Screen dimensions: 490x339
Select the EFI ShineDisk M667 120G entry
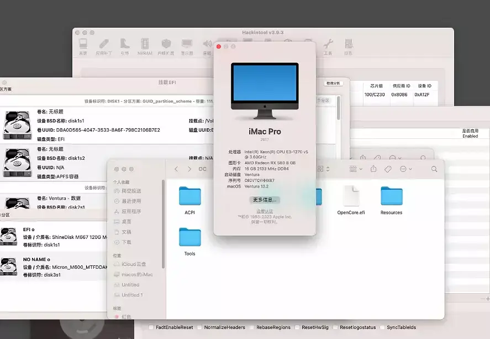point(53,237)
